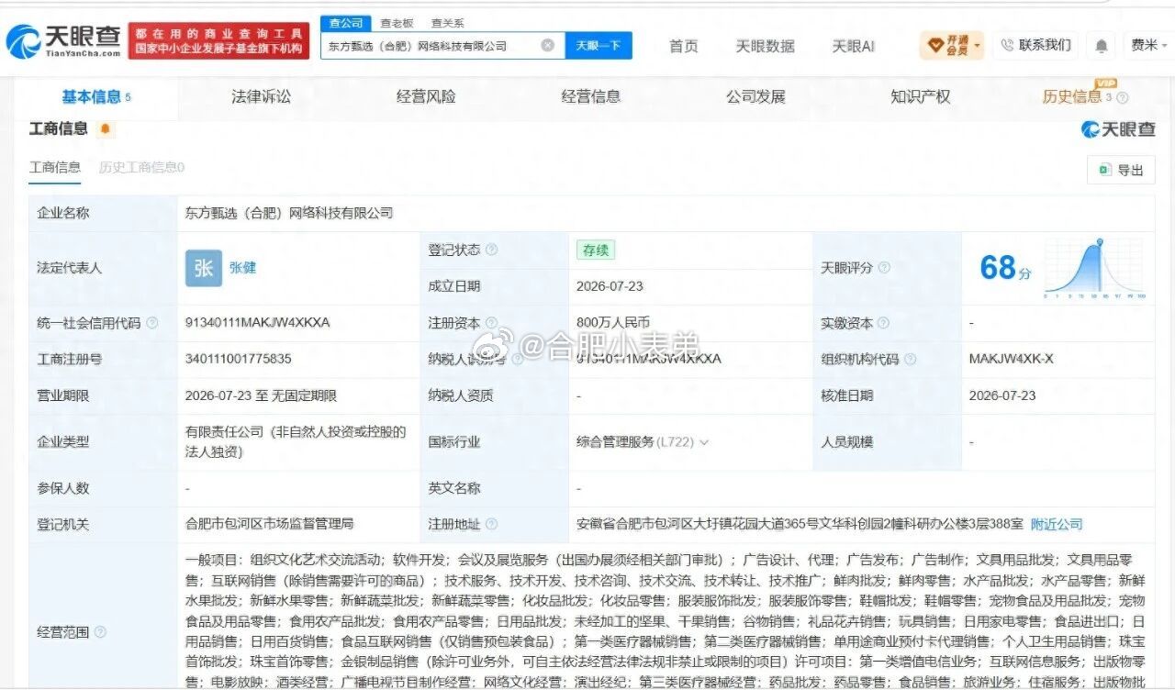This screenshot has width=1175, height=690.
Task: Clear the search box with the X icon
Action: pyautogui.click(x=547, y=45)
